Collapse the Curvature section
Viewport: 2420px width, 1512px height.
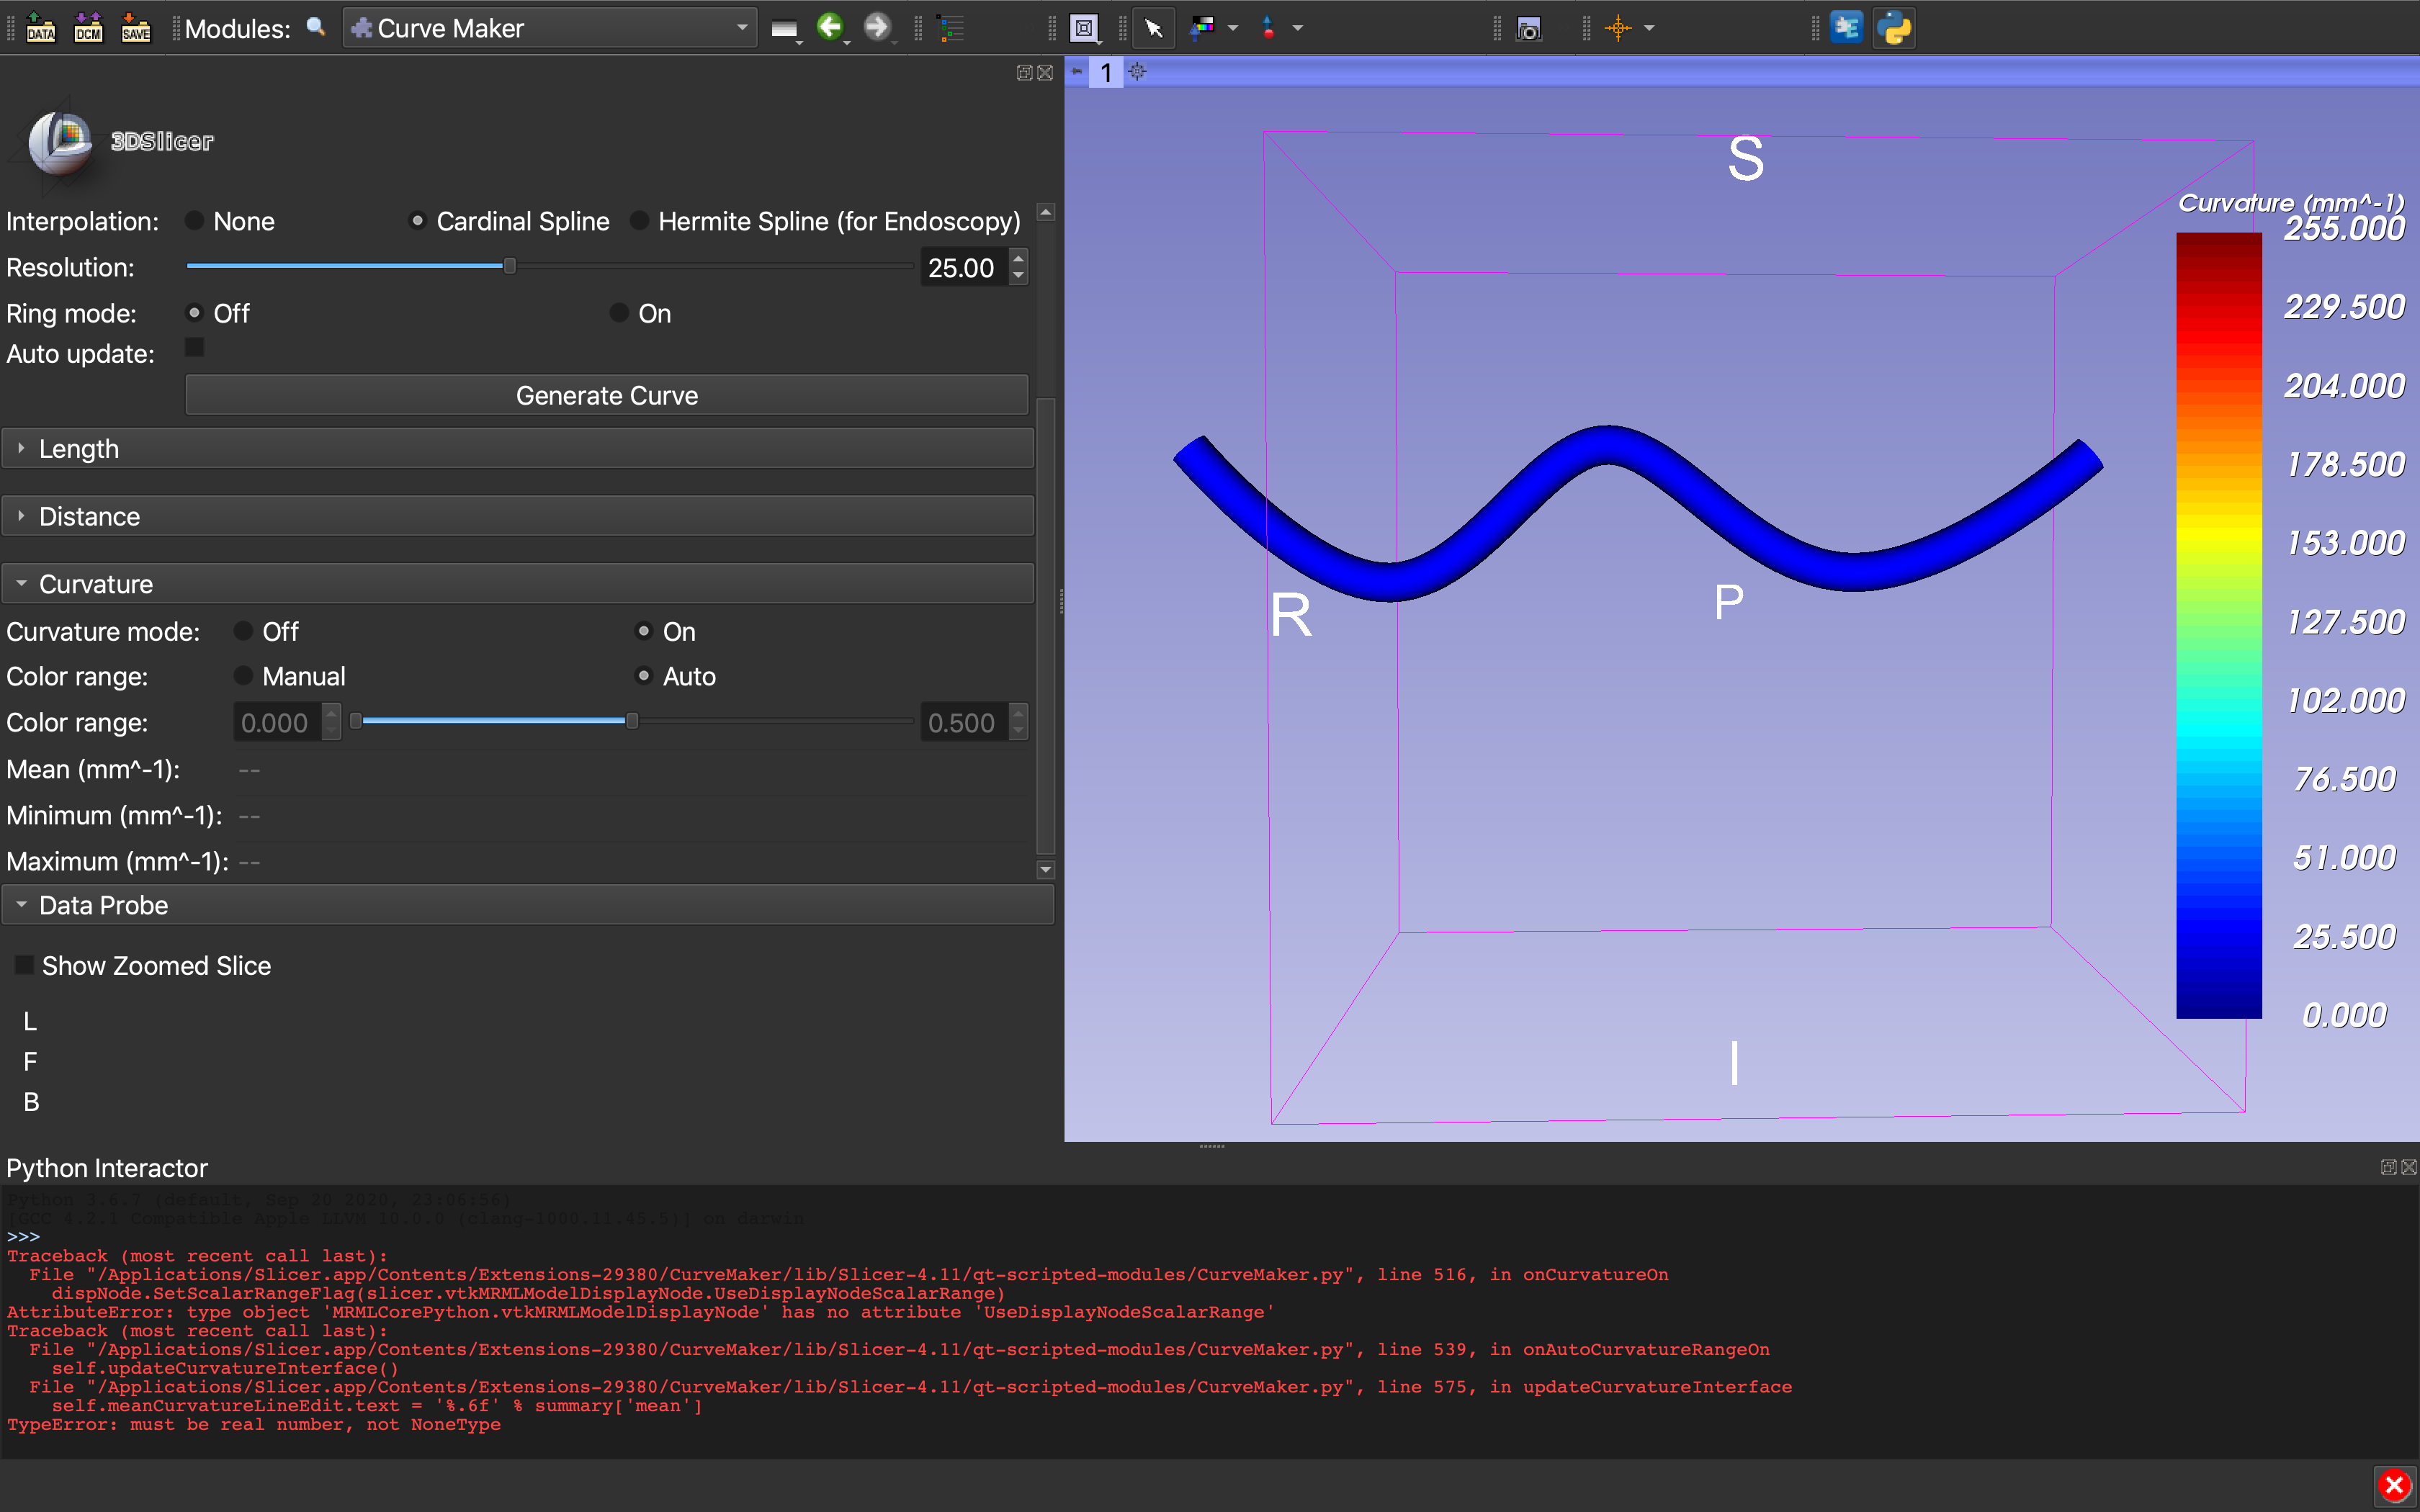click(95, 583)
